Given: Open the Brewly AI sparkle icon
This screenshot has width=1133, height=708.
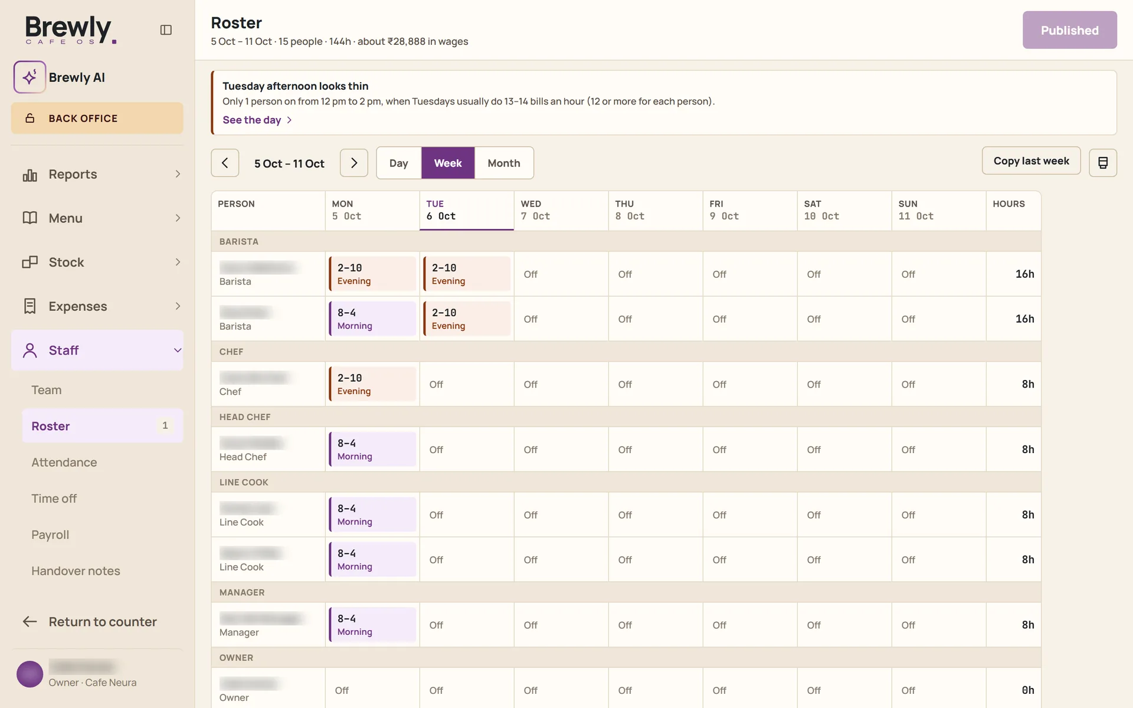Looking at the screenshot, I should point(30,77).
